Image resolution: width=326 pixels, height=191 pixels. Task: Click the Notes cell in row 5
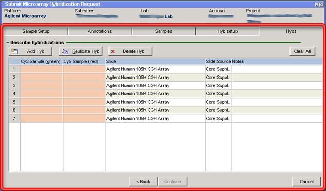[x=277, y=102]
